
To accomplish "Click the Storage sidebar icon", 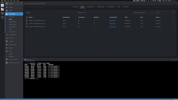I will point(7,41).
